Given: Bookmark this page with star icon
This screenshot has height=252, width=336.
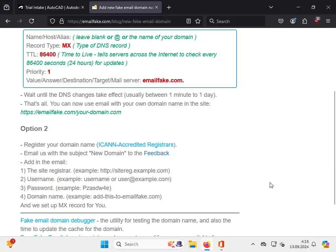Looking at the screenshot, I should 198,21.
